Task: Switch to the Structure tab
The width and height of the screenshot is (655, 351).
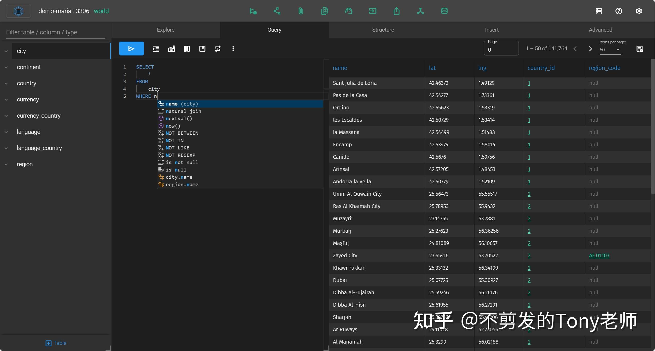Action: pyautogui.click(x=383, y=30)
